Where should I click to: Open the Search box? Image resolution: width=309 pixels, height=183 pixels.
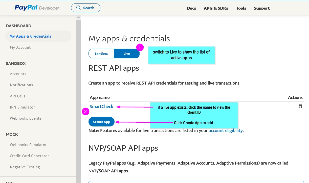point(86,8)
